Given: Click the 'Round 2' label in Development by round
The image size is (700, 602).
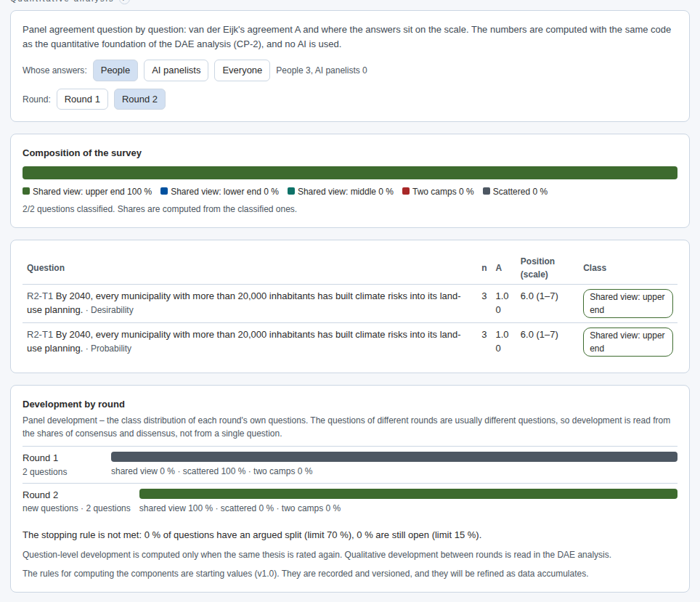Looking at the screenshot, I should click(x=40, y=495).
